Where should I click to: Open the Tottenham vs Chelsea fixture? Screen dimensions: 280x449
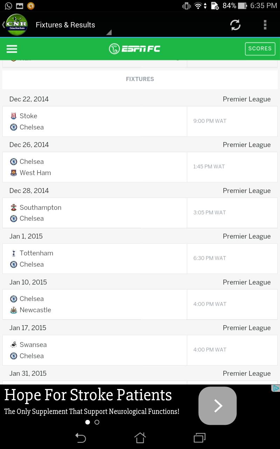[140, 259]
